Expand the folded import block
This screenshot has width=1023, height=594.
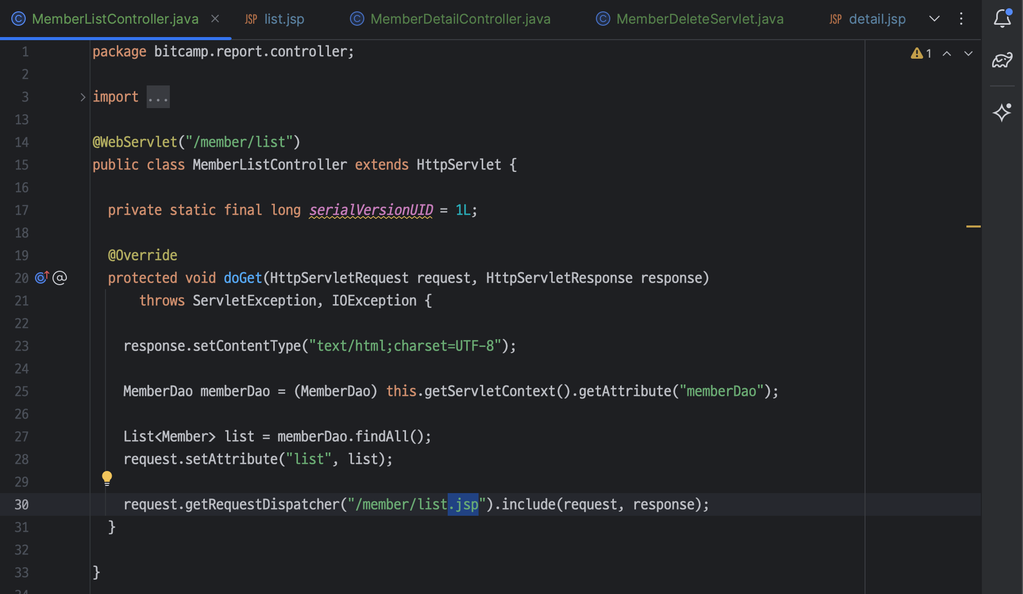coord(82,97)
